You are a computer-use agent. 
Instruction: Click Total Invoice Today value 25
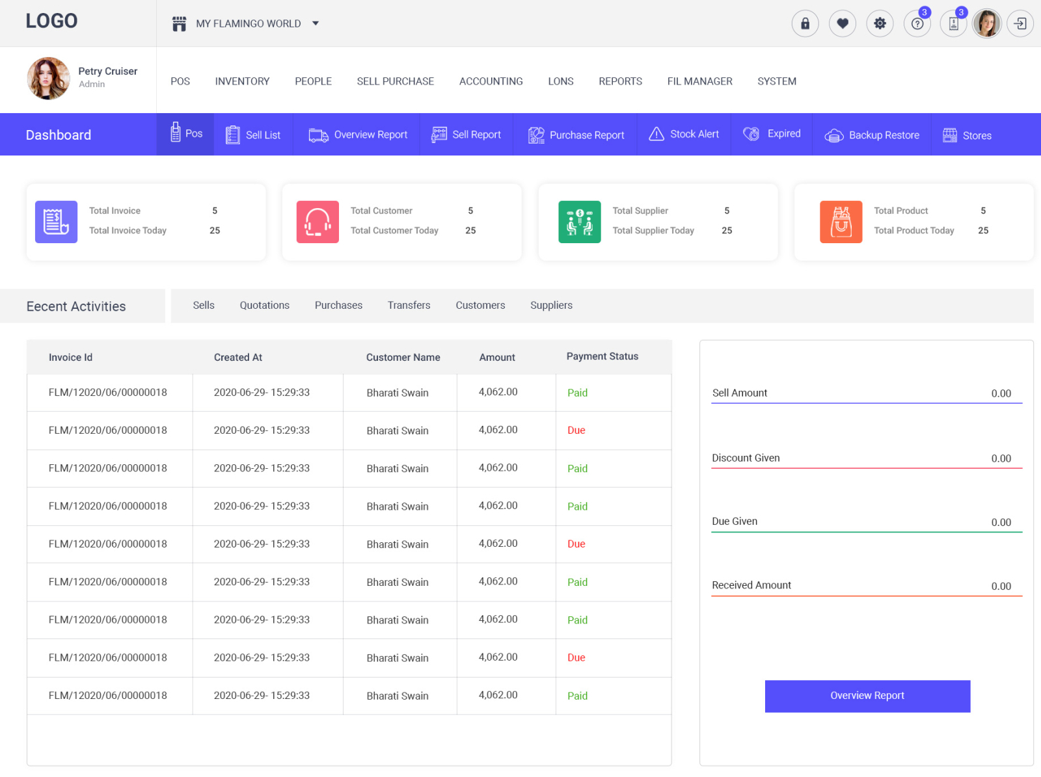215,230
